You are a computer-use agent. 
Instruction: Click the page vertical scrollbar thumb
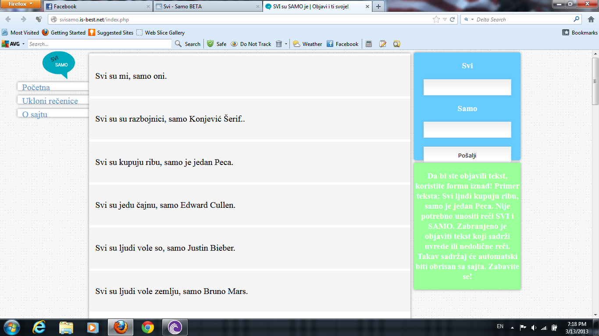pyautogui.click(x=595, y=81)
